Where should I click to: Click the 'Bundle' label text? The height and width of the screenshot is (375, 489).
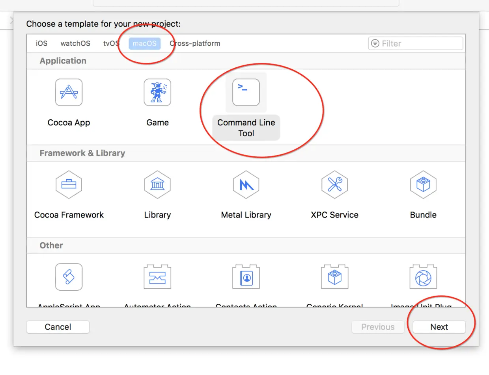coord(423,215)
